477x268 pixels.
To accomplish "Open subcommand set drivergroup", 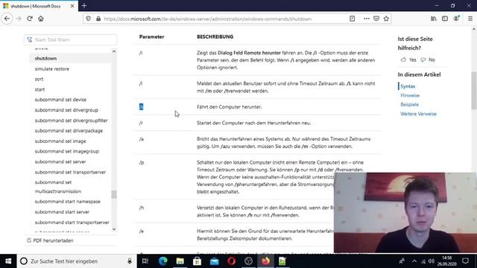I will 66,110.
